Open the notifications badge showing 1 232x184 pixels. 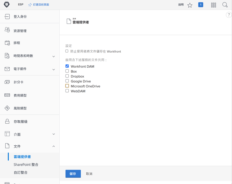click(200, 5)
